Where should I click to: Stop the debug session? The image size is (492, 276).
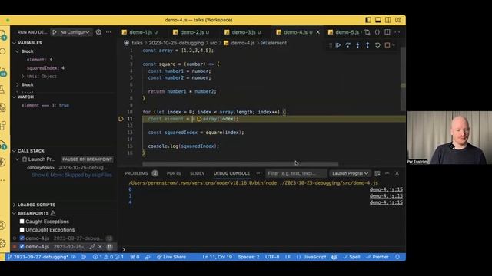point(387,45)
